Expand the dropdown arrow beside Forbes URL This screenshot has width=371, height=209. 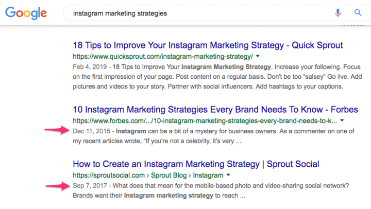[x=342, y=120]
